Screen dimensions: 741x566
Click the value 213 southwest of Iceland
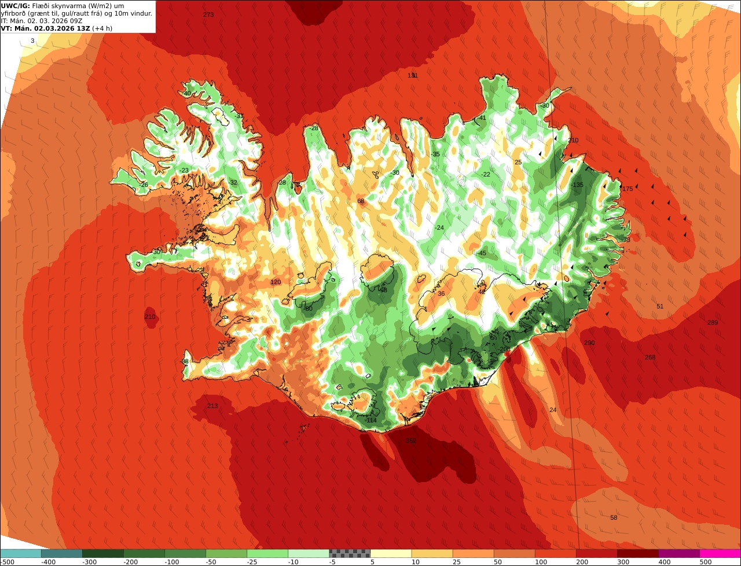click(212, 406)
